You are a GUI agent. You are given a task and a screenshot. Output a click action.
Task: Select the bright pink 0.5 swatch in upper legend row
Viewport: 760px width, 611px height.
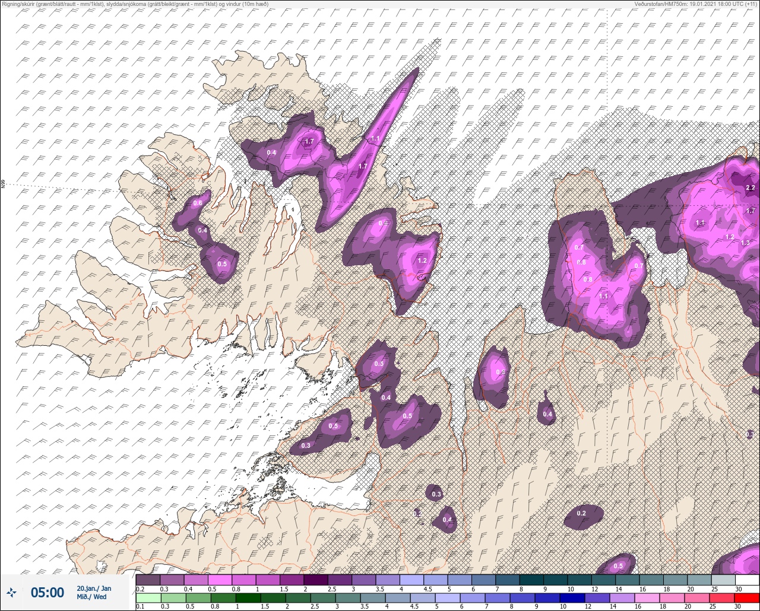pos(220,580)
